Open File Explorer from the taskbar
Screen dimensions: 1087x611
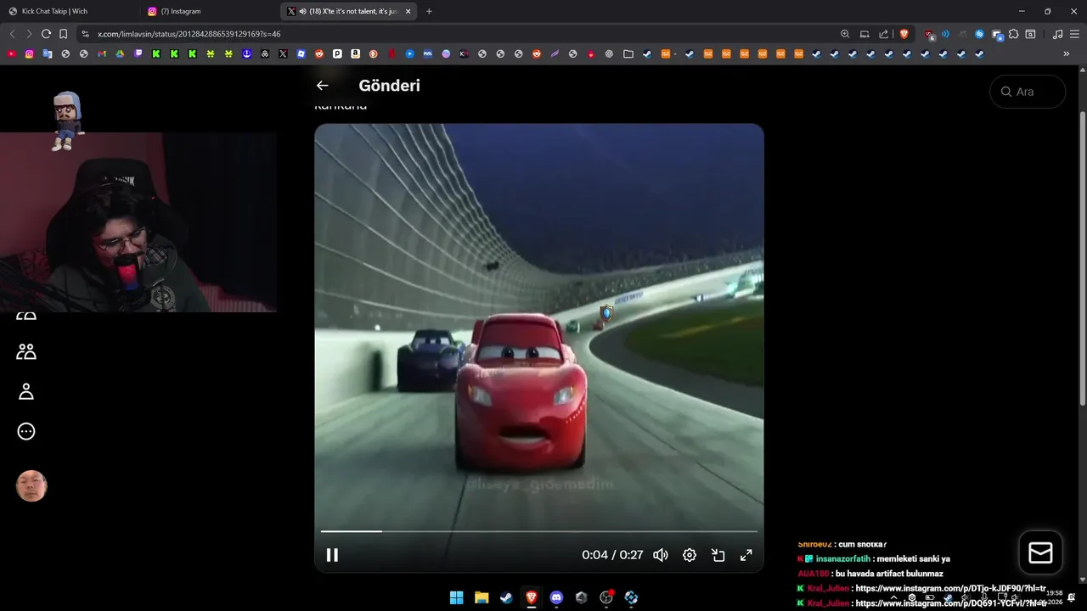pos(482,597)
